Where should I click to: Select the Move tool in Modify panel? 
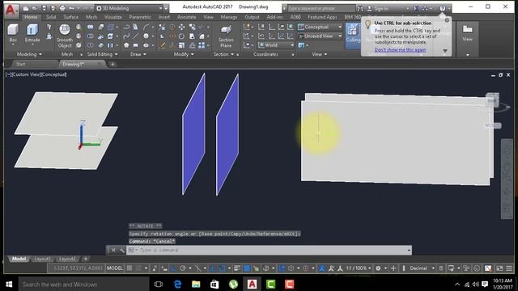181,27
